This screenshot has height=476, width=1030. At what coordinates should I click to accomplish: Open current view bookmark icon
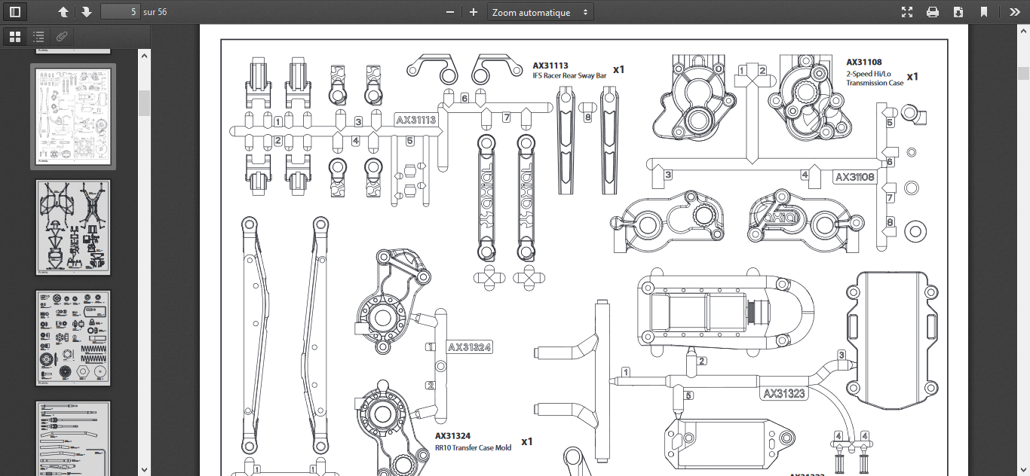(x=984, y=12)
